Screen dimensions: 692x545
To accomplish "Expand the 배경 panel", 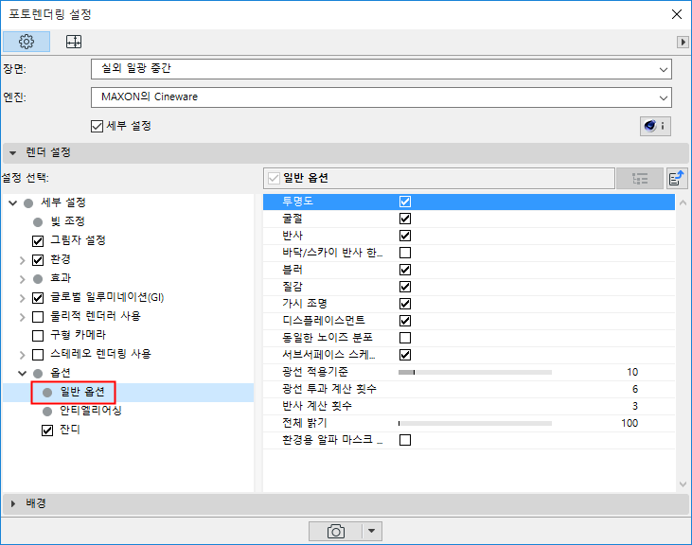I will (13, 504).
